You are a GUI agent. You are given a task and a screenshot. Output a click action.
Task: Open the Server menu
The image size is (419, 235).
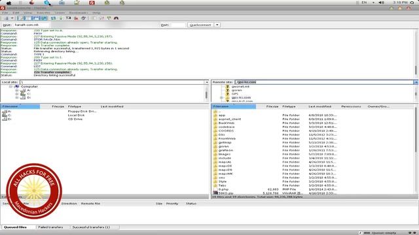(x=60, y=12)
